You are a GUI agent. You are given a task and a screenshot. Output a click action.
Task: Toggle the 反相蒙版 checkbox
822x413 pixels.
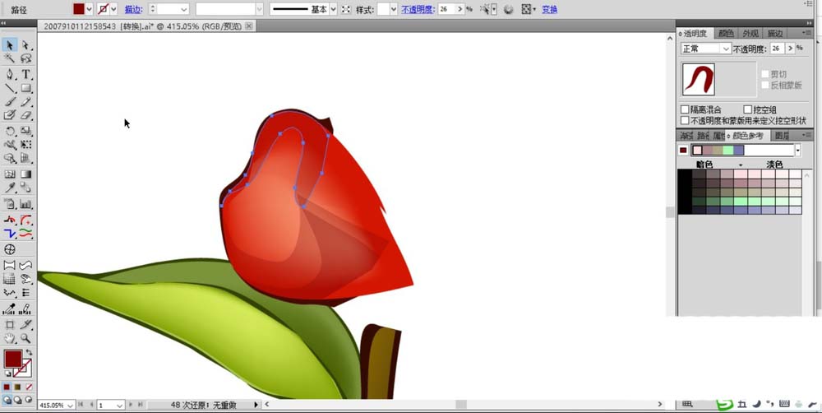[765, 85]
